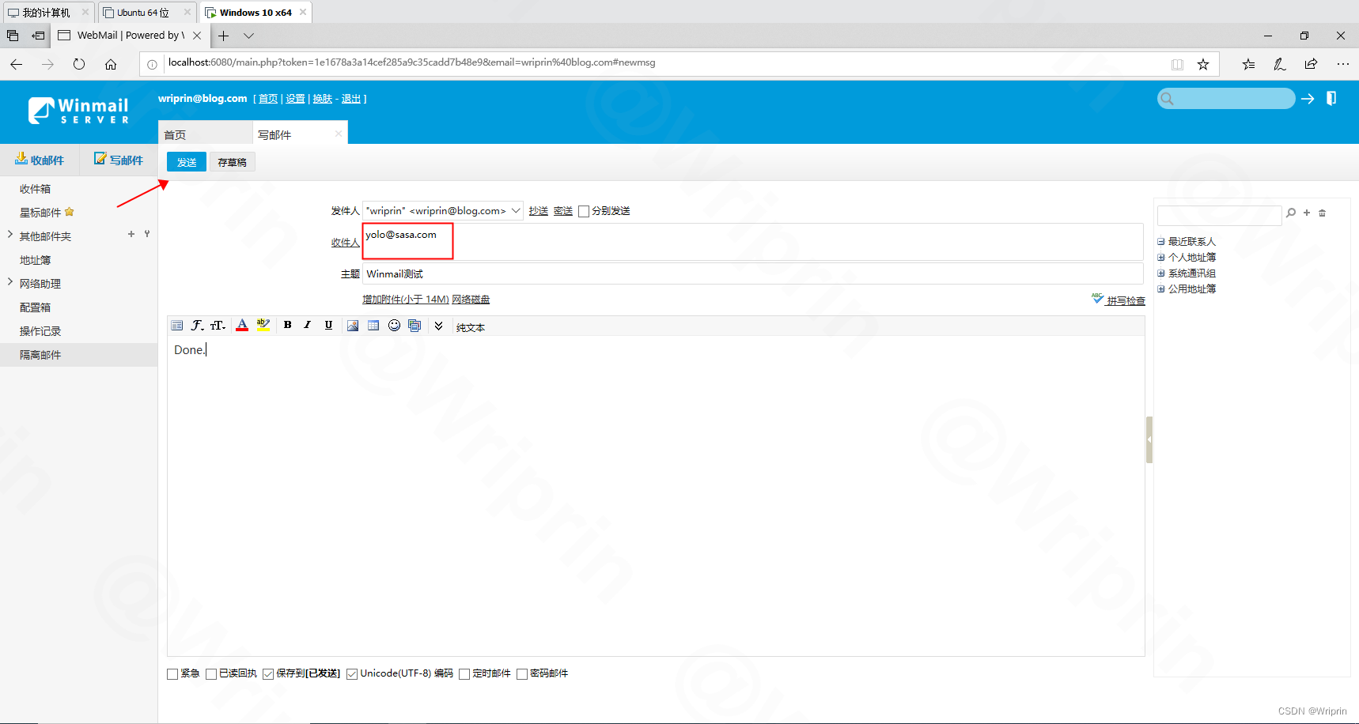Enable the 密码邮件 checkbox
This screenshot has height=724, width=1359.
point(522,674)
